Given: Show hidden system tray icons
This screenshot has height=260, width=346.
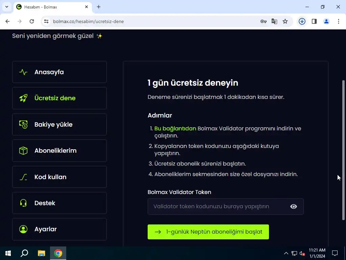Looking at the screenshot, I should coord(286,253).
